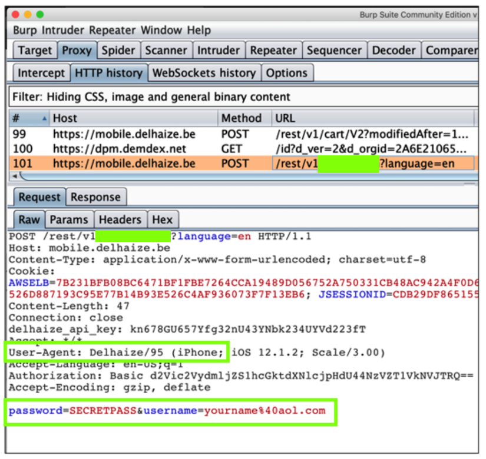Click POST method cell in row 99

click(235, 134)
